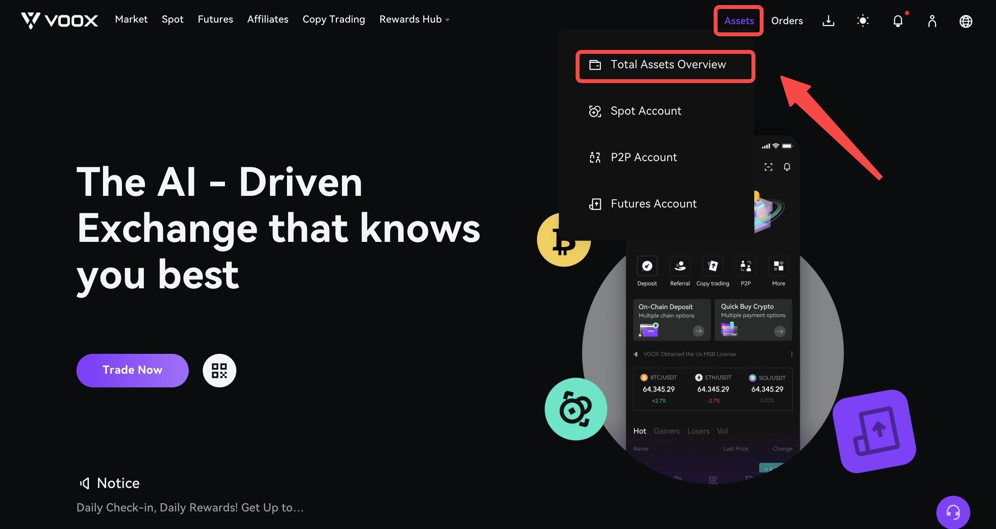The height and width of the screenshot is (529, 996).
Task: Click the three-dot menu beside MSB notice
Action: click(791, 354)
